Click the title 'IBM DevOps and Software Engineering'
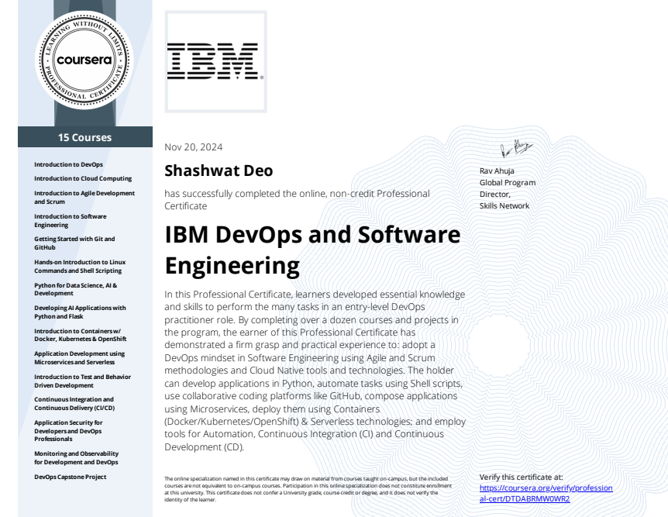The height and width of the screenshot is (517, 668). click(x=313, y=250)
